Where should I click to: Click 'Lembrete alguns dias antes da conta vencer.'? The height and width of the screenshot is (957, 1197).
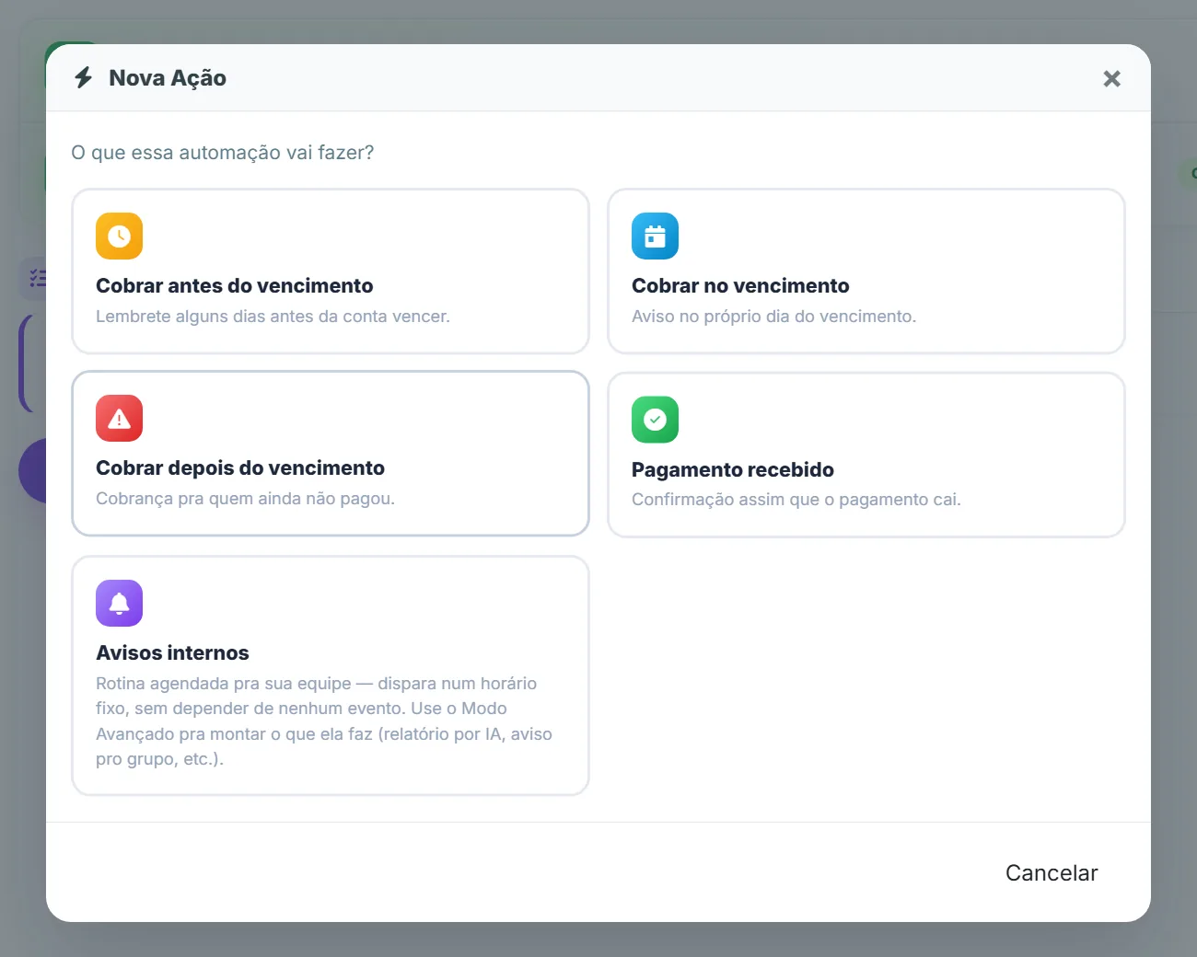tap(273, 316)
